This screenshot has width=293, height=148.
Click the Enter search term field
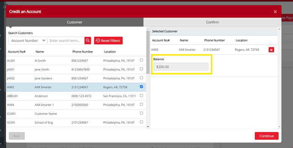[66, 41]
